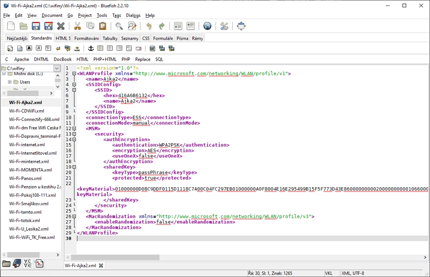Open Wi-Fi-MOMENTA.xml from file list
Image resolution: width=430 pixels, height=277 pixels.
(x=30, y=170)
